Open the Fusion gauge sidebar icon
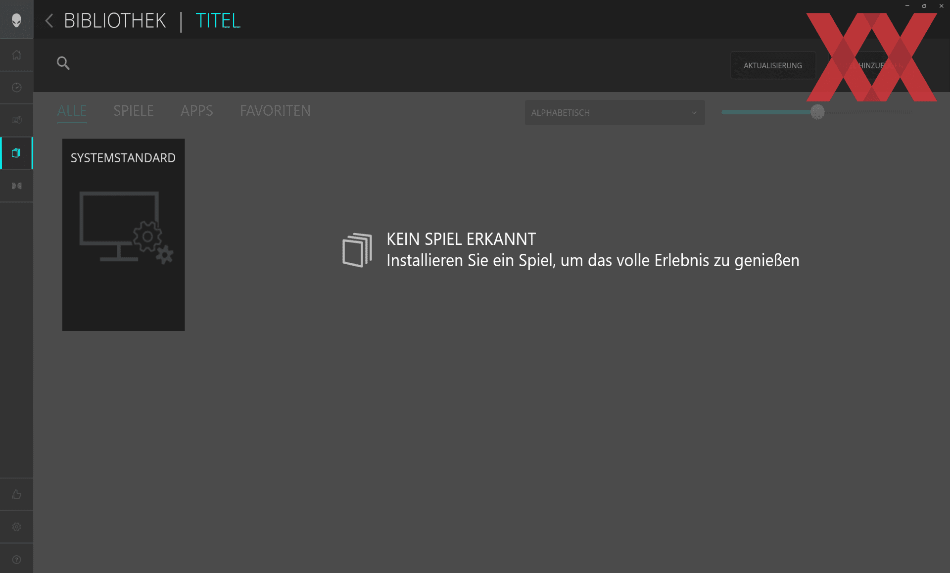This screenshot has height=573, width=950. tap(16, 88)
